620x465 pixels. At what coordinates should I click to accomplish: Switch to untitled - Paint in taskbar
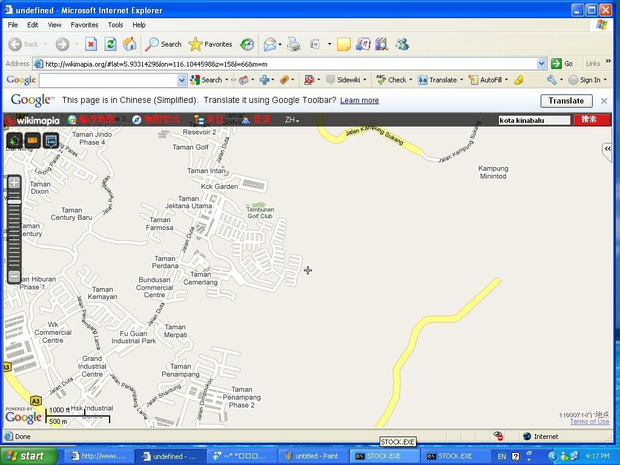(x=312, y=456)
